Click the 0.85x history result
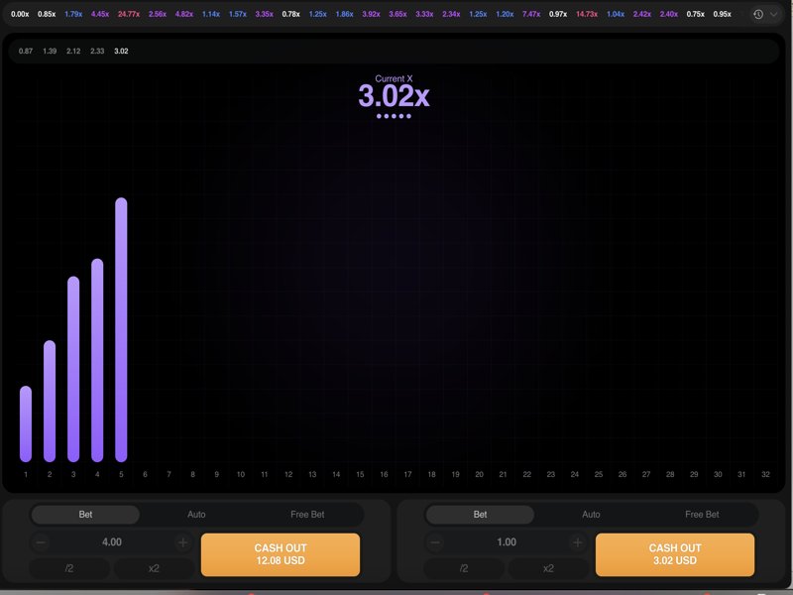Viewport: 793px width, 595px height. (x=47, y=14)
